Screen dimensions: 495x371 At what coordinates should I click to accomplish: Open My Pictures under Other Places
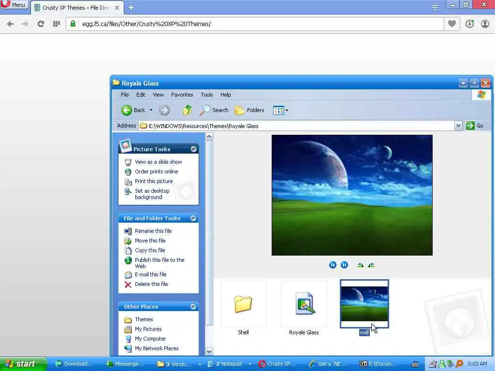(x=148, y=329)
